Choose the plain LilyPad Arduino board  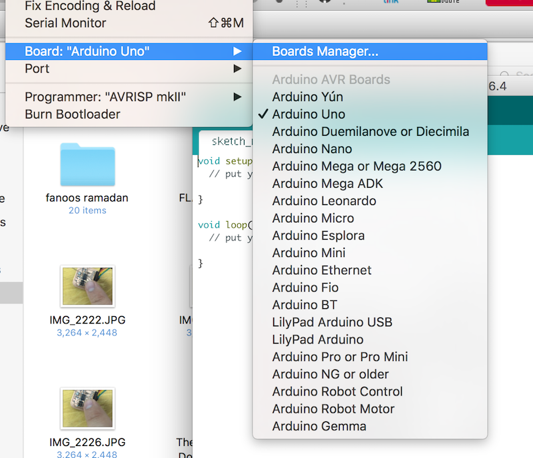click(370, 340)
